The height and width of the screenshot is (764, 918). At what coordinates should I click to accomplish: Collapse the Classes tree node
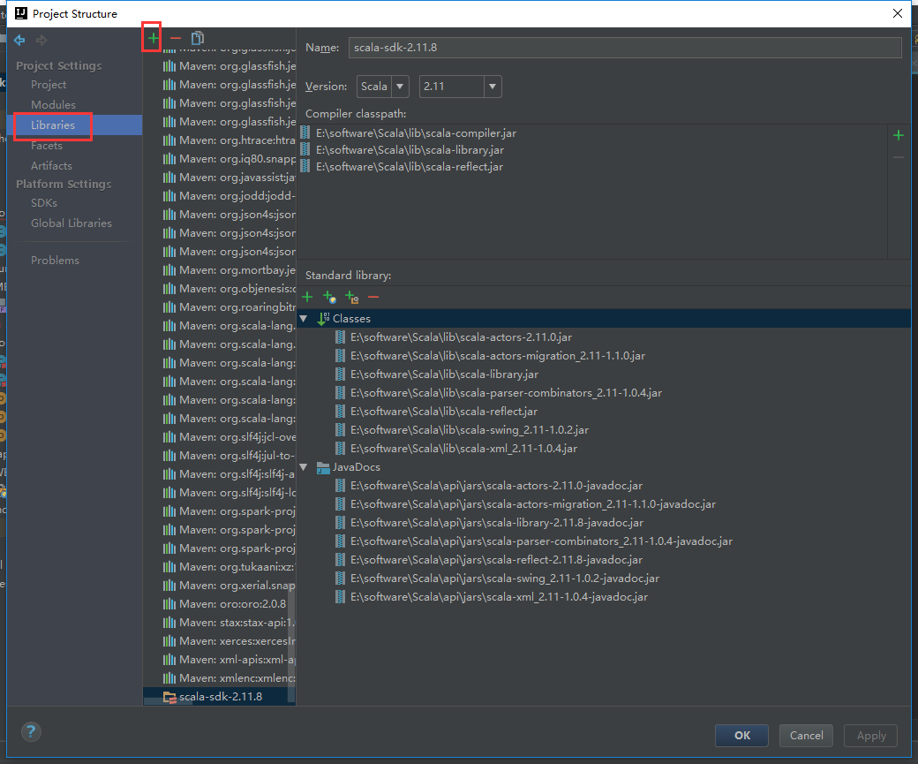[304, 319]
